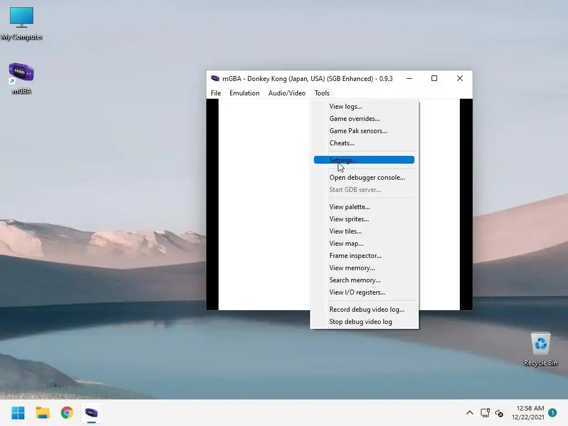
Task: Open the Audio/Video menu
Action: coord(287,93)
